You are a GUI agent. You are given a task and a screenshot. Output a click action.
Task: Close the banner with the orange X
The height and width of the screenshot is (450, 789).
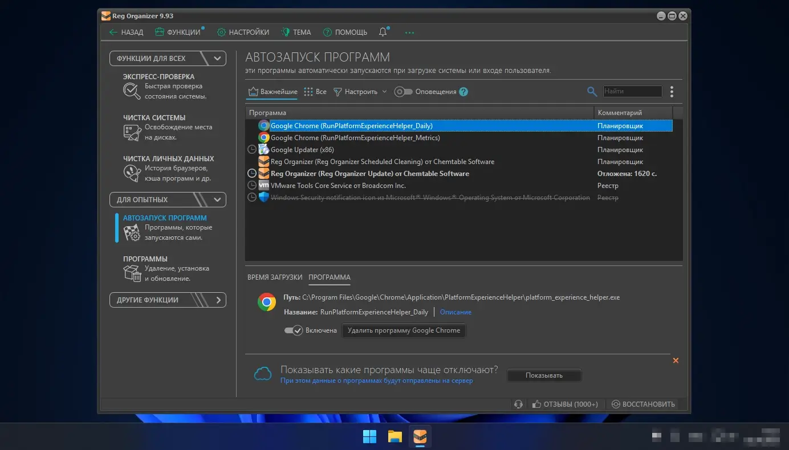coord(676,361)
